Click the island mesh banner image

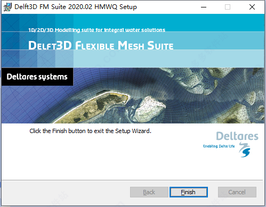133,96
